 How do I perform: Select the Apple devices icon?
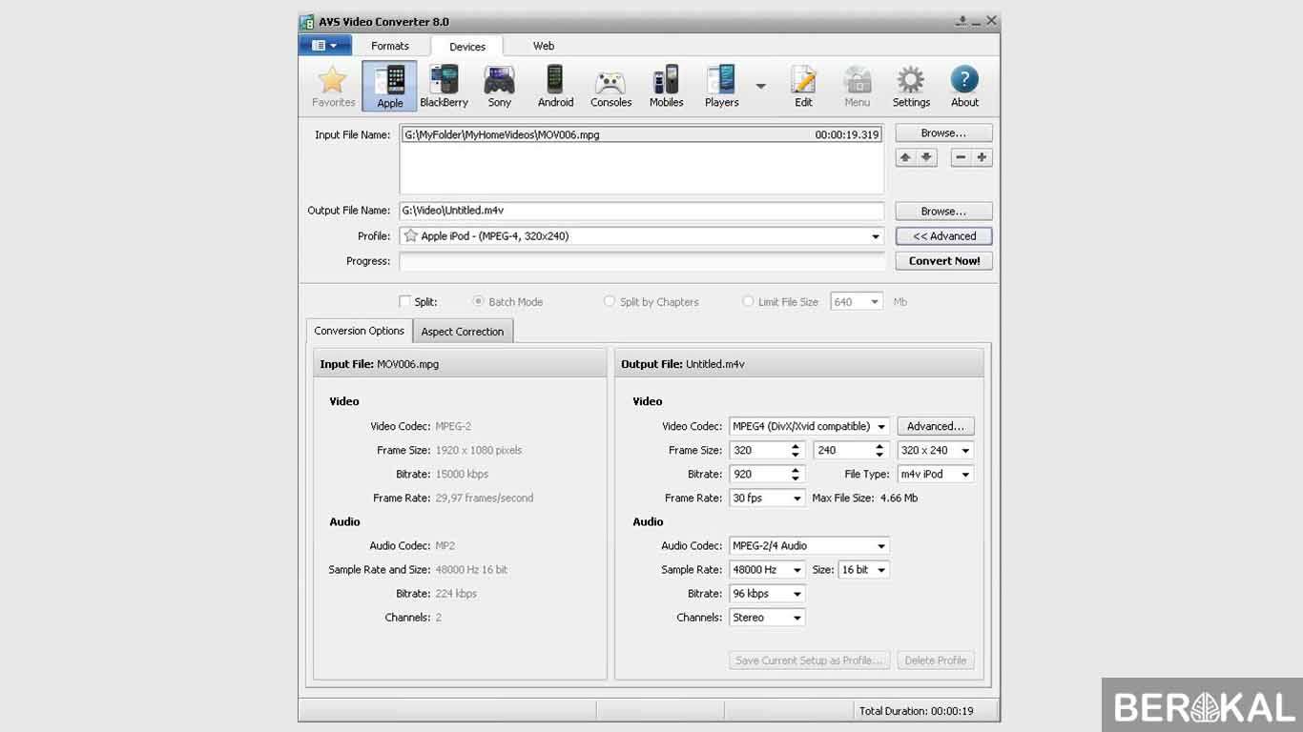(x=389, y=87)
